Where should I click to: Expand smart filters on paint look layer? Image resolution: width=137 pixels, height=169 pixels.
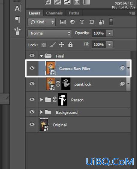(x=128, y=84)
